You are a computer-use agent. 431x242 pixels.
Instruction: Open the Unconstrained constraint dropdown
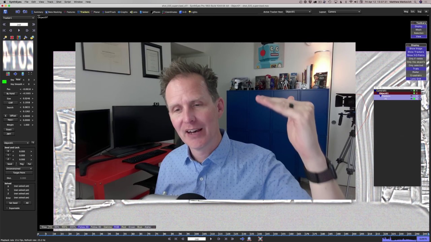click(x=19, y=169)
